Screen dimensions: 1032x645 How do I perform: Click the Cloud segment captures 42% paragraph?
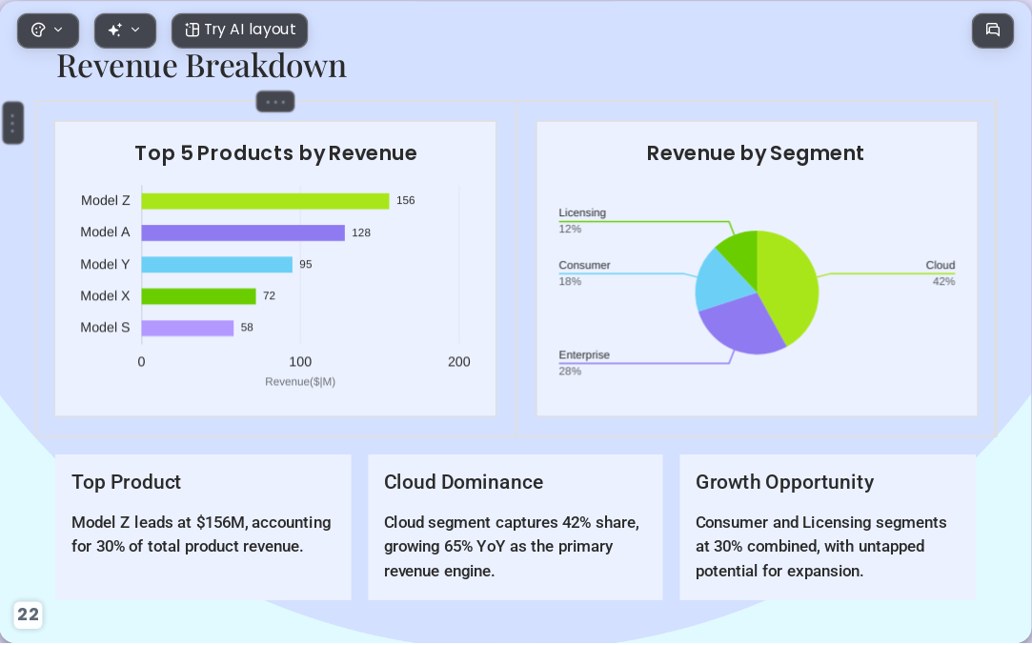click(512, 547)
